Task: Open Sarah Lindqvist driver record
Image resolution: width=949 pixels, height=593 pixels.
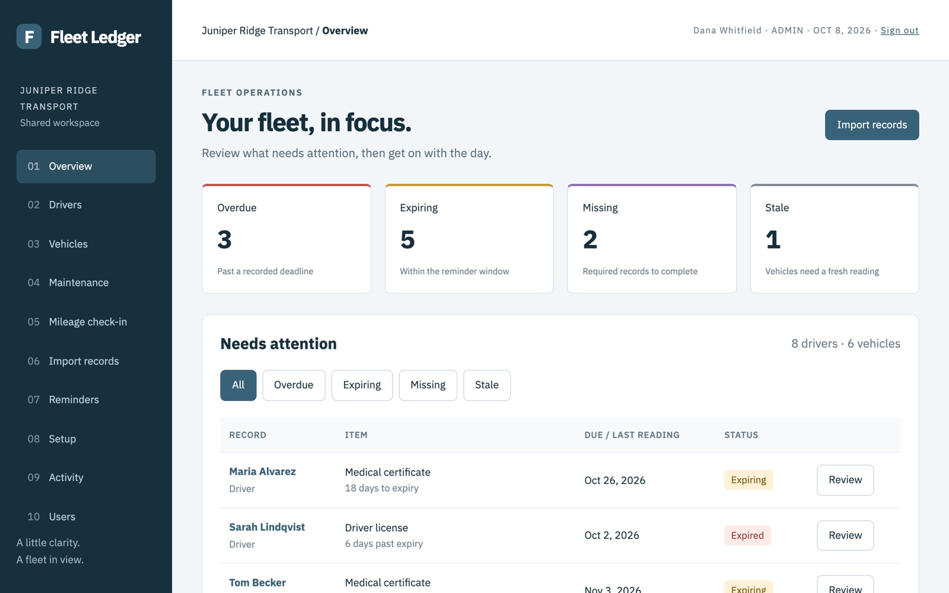Action: 267,527
